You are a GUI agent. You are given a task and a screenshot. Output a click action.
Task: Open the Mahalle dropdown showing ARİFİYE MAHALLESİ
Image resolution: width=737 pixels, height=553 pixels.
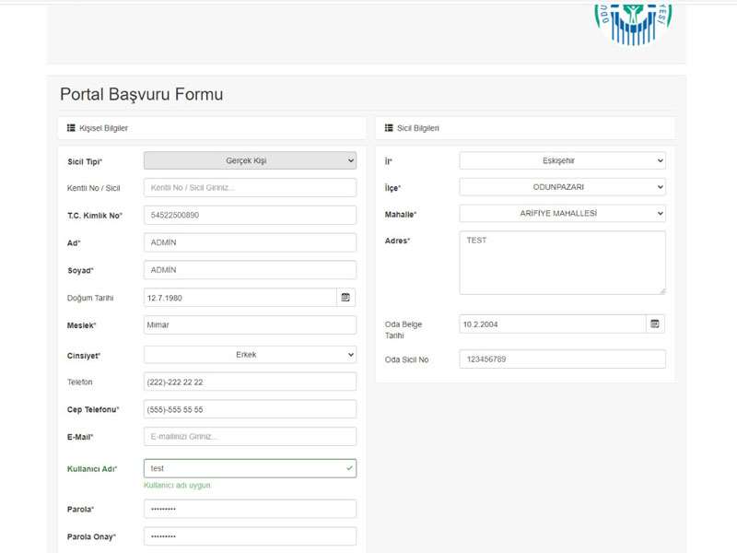pos(563,213)
